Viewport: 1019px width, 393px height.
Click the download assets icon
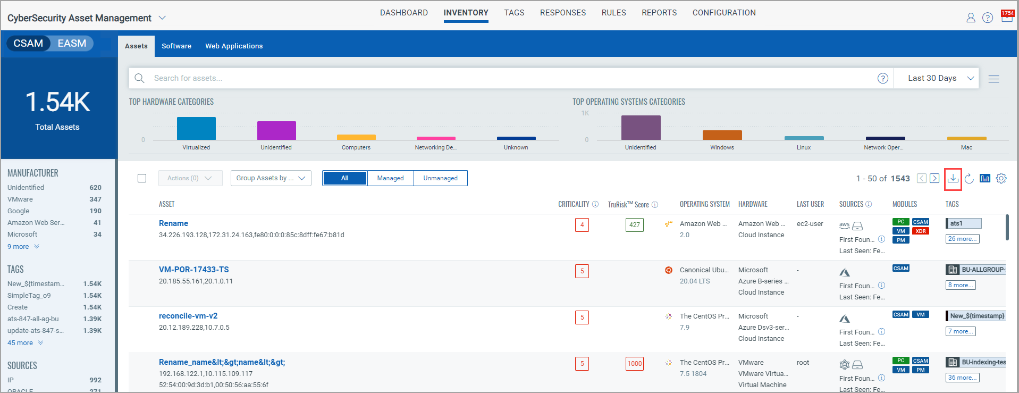pyautogui.click(x=953, y=179)
